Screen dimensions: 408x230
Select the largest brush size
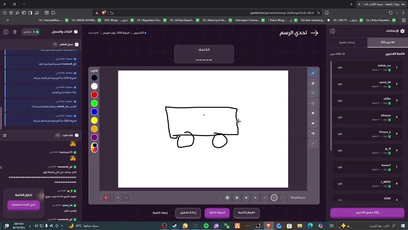pos(227,198)
